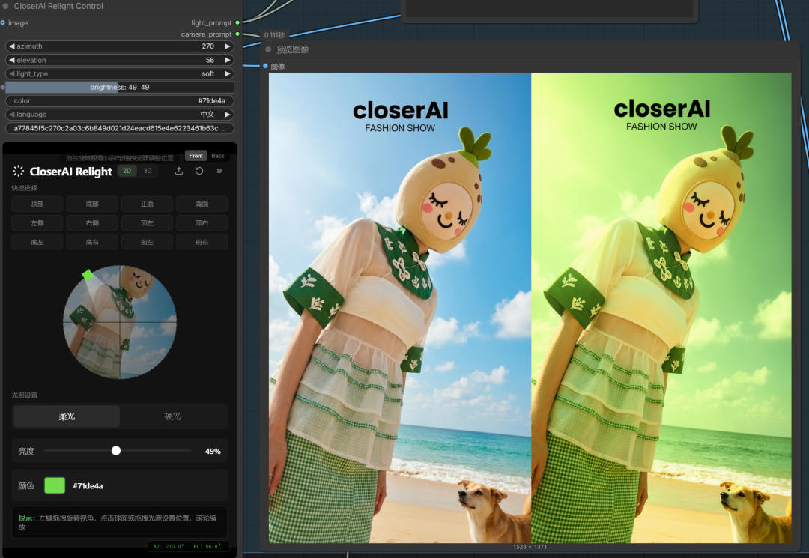Click the green relit preview image
The width and height of the screenshot is (809, 558).
pyautogui.click(x=661, y=307)
